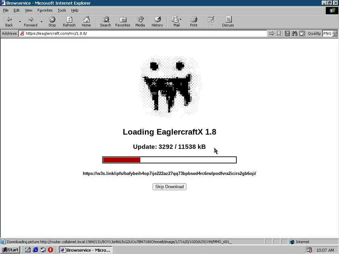Open the Help menu
339x254 pixels.
[74, 10]
